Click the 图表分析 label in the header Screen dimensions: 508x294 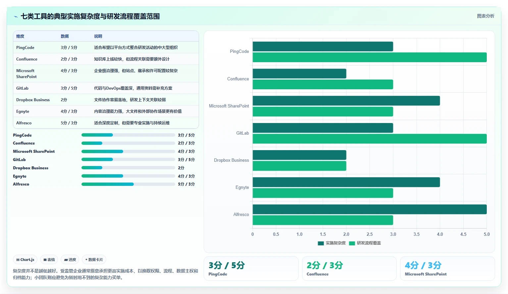click(x=485, y=16)
